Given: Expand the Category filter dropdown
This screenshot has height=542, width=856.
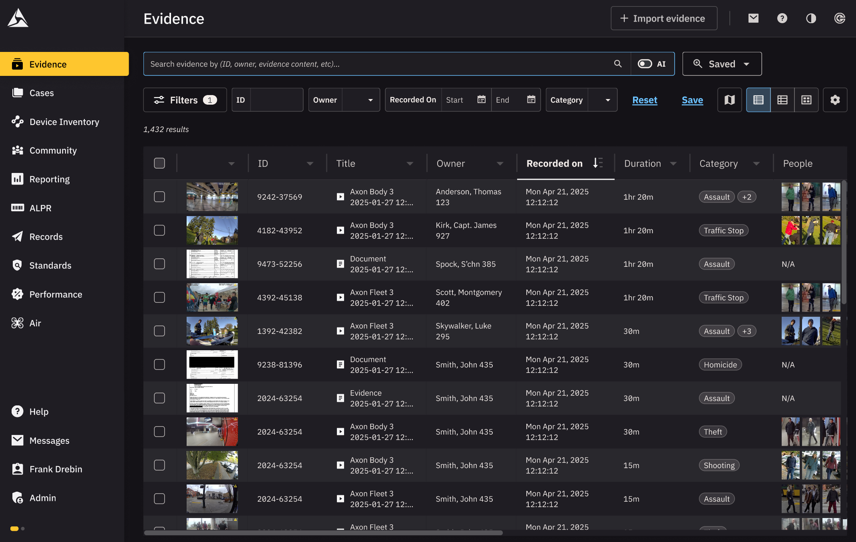Looking at the screenshot, I should point(581,100).
